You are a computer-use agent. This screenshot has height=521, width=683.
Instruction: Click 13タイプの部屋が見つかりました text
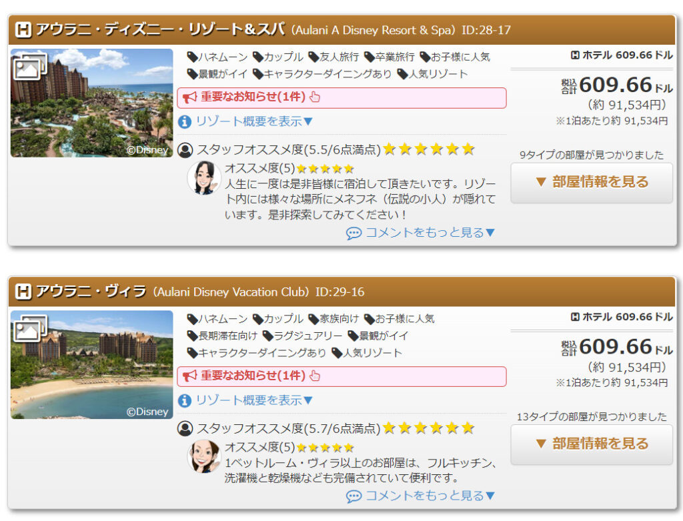592,417
